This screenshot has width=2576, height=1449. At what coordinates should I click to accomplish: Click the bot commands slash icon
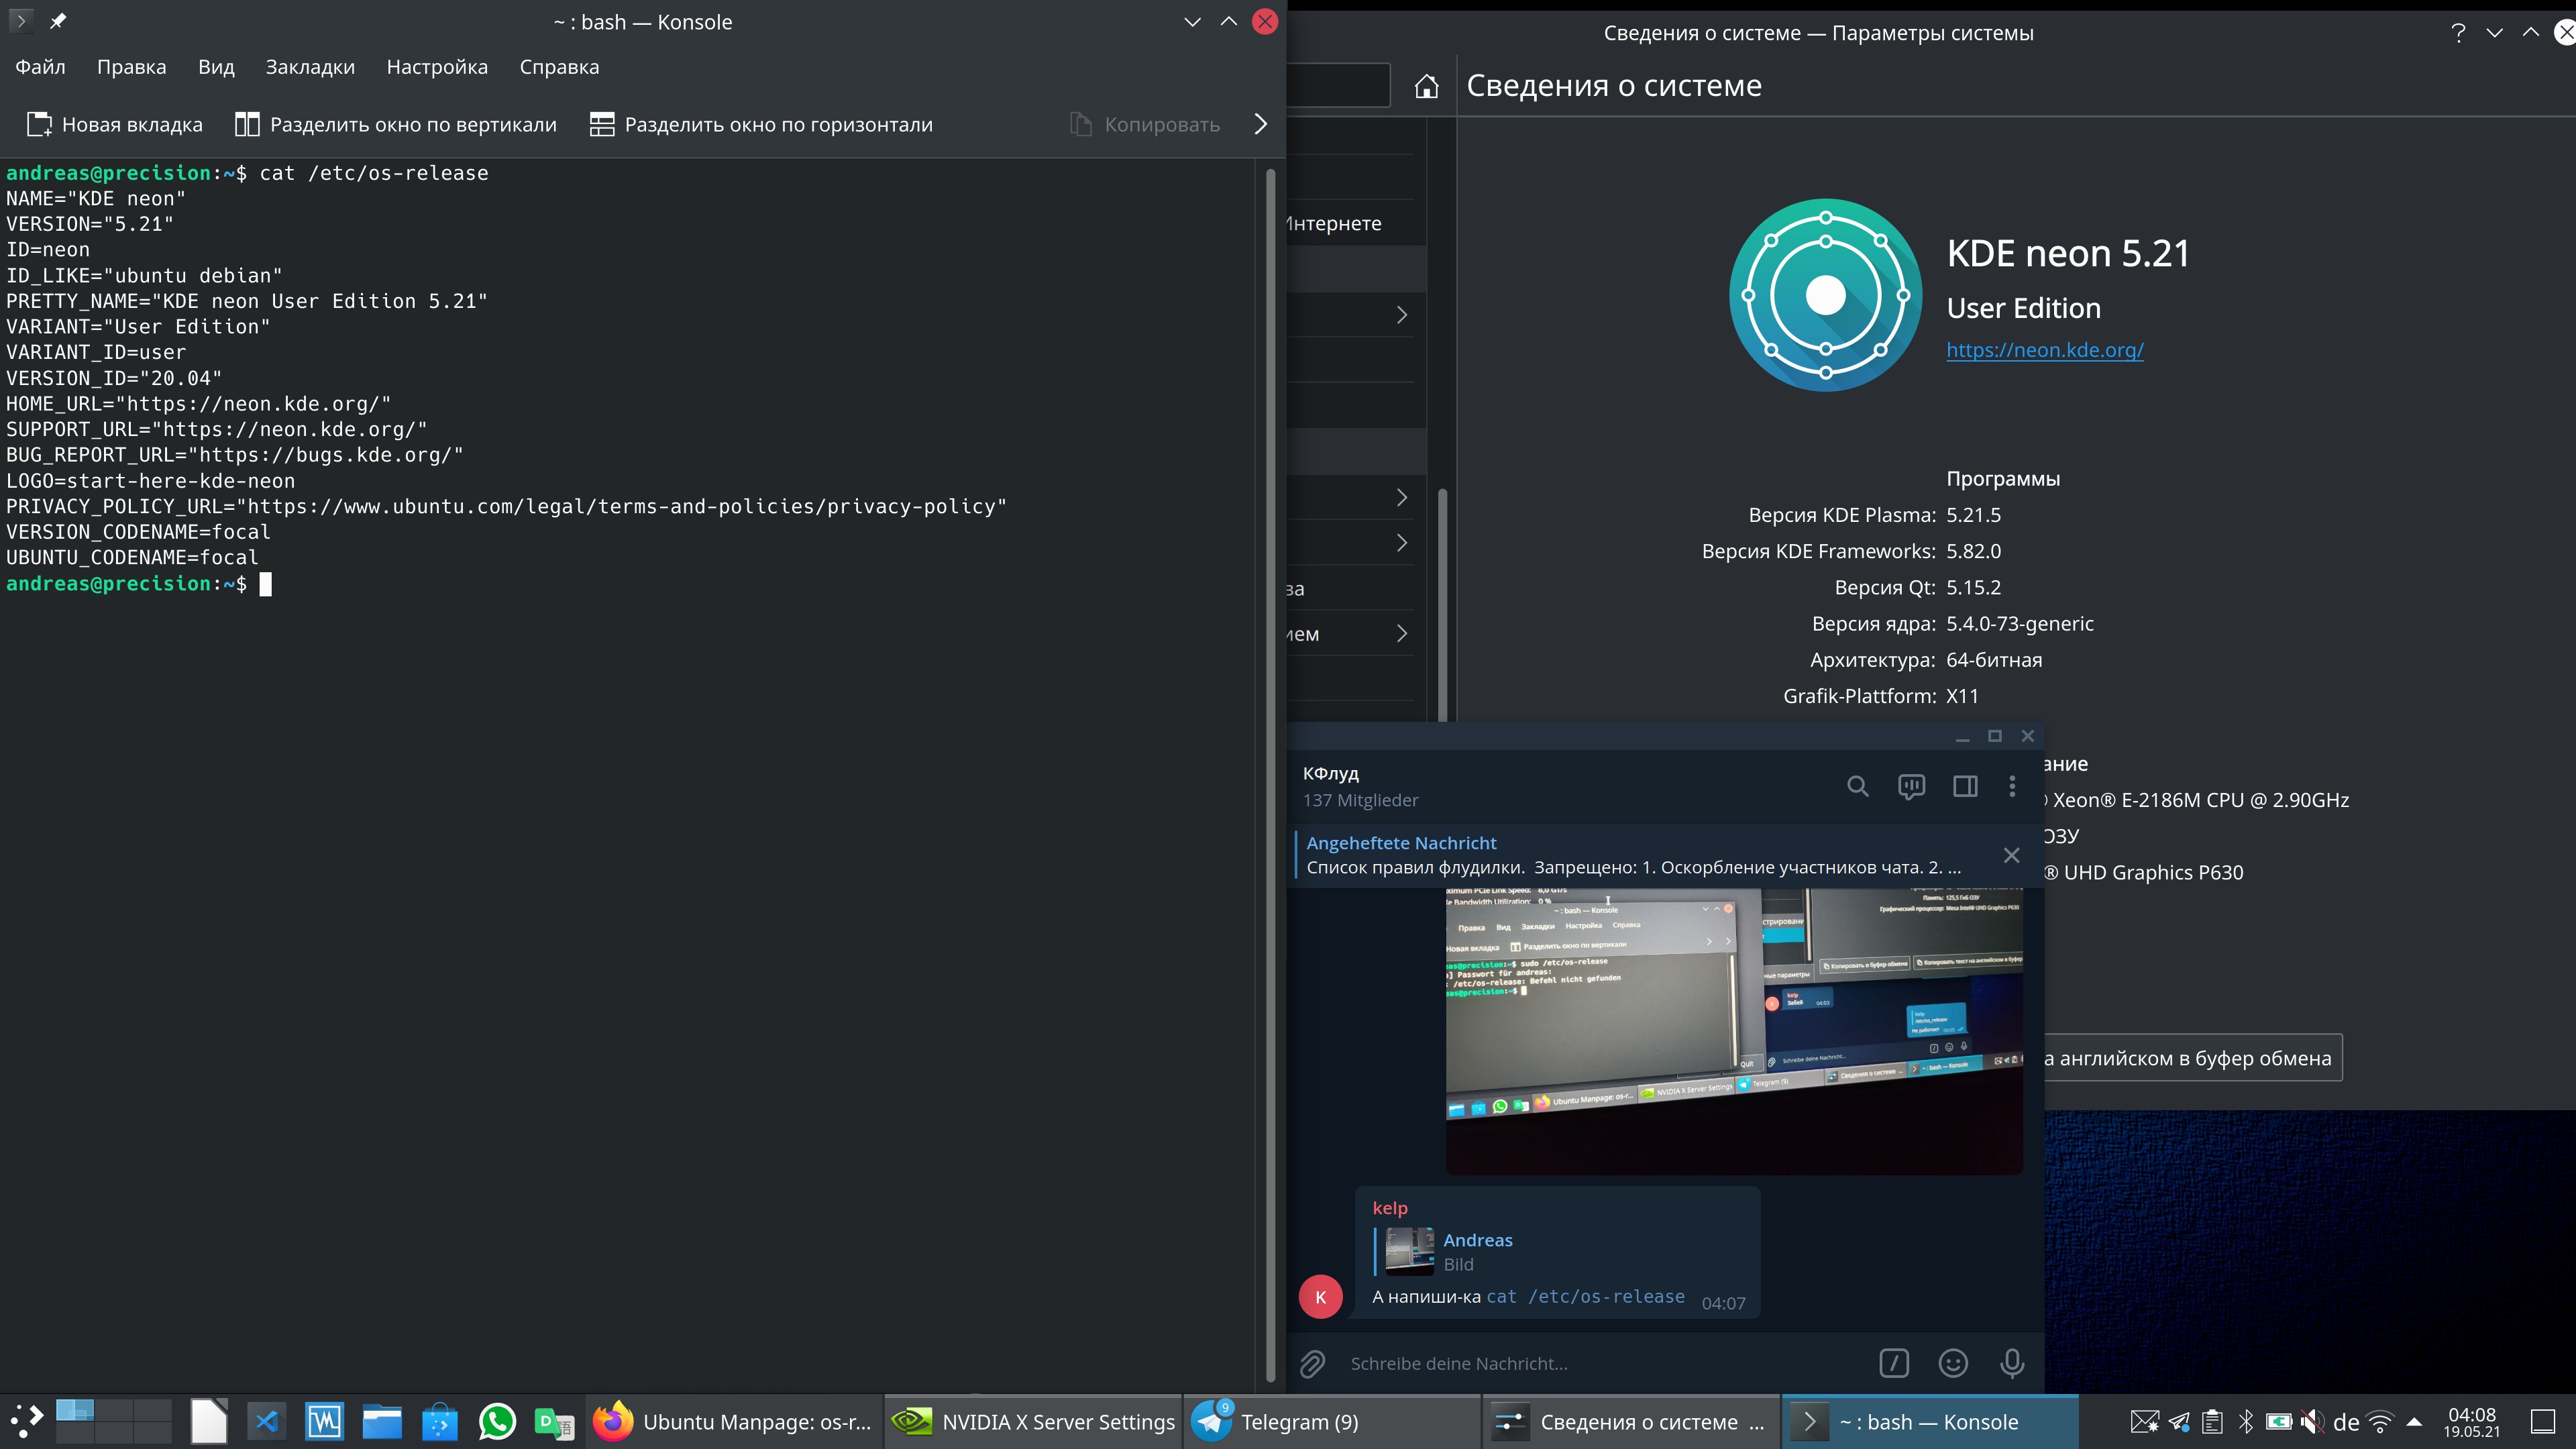(x=1893, y=1363)
